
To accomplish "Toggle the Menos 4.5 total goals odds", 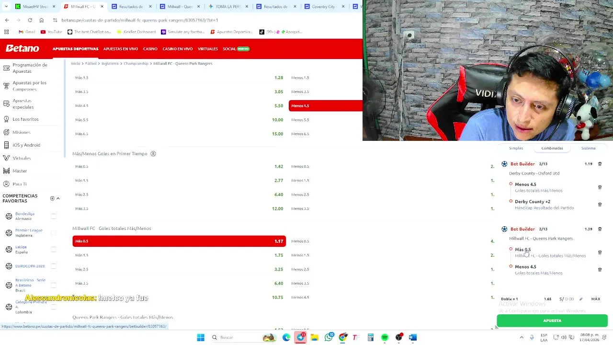I will 326,106.
